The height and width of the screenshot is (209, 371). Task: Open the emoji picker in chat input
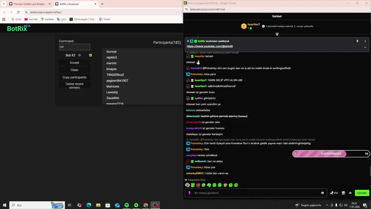pyautogui.click(x=322, y=193)
